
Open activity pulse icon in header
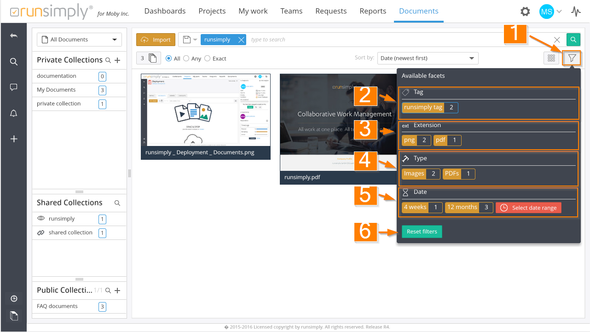576,12
